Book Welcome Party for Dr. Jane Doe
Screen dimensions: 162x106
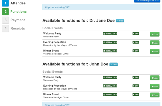tap(155, 34)
